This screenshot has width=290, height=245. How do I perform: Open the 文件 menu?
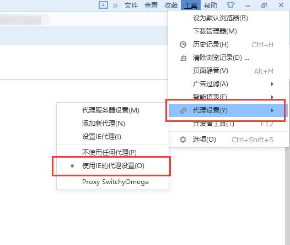[131, 5]
